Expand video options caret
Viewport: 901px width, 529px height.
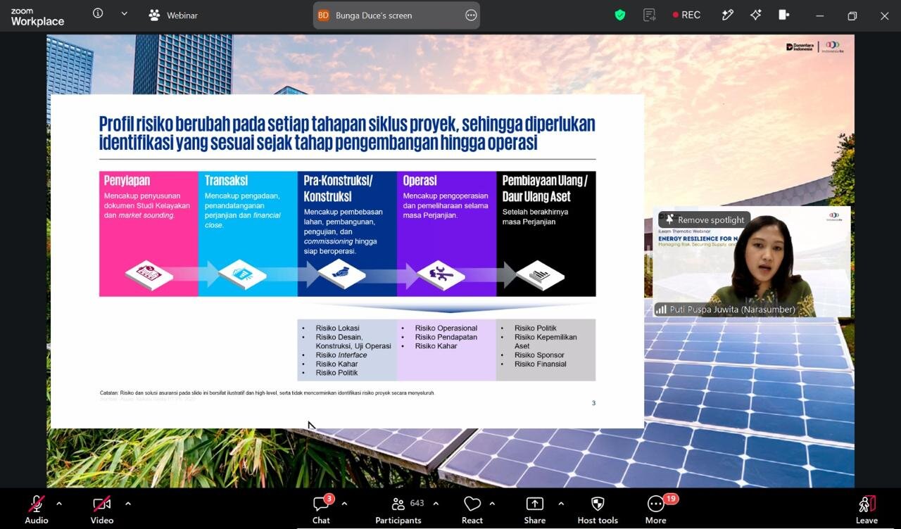click(127, 504)
